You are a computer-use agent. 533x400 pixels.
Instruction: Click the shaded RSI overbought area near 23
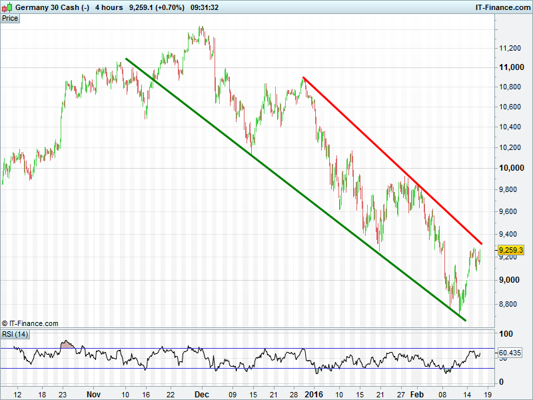pyautogui.click(x=67, y=344)
